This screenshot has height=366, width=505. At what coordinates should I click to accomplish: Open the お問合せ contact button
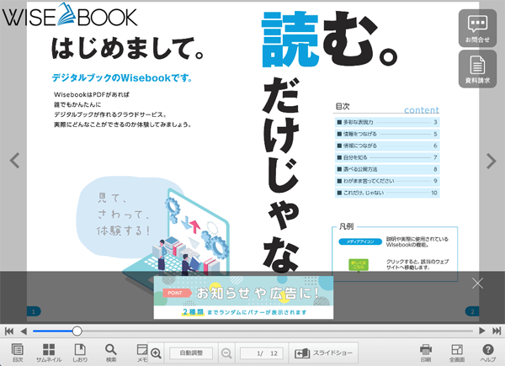tap(477, 29)
